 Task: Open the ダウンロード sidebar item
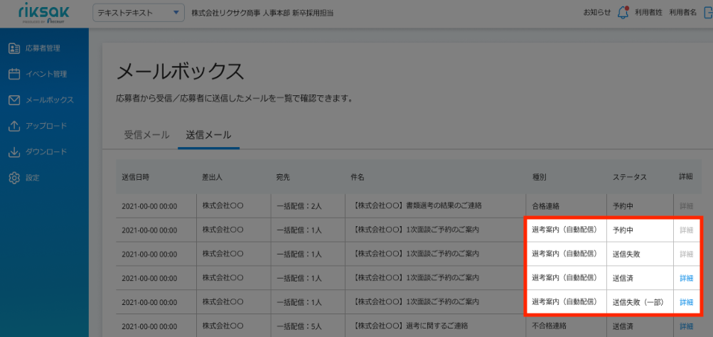(38, 152)
